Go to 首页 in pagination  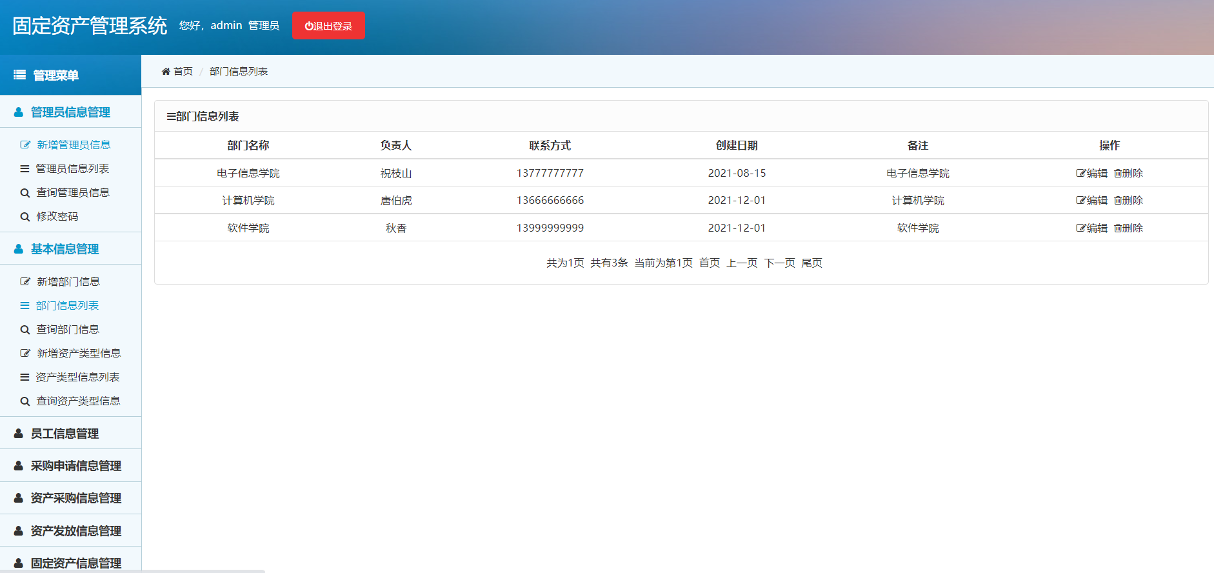(x=710, y=263)
